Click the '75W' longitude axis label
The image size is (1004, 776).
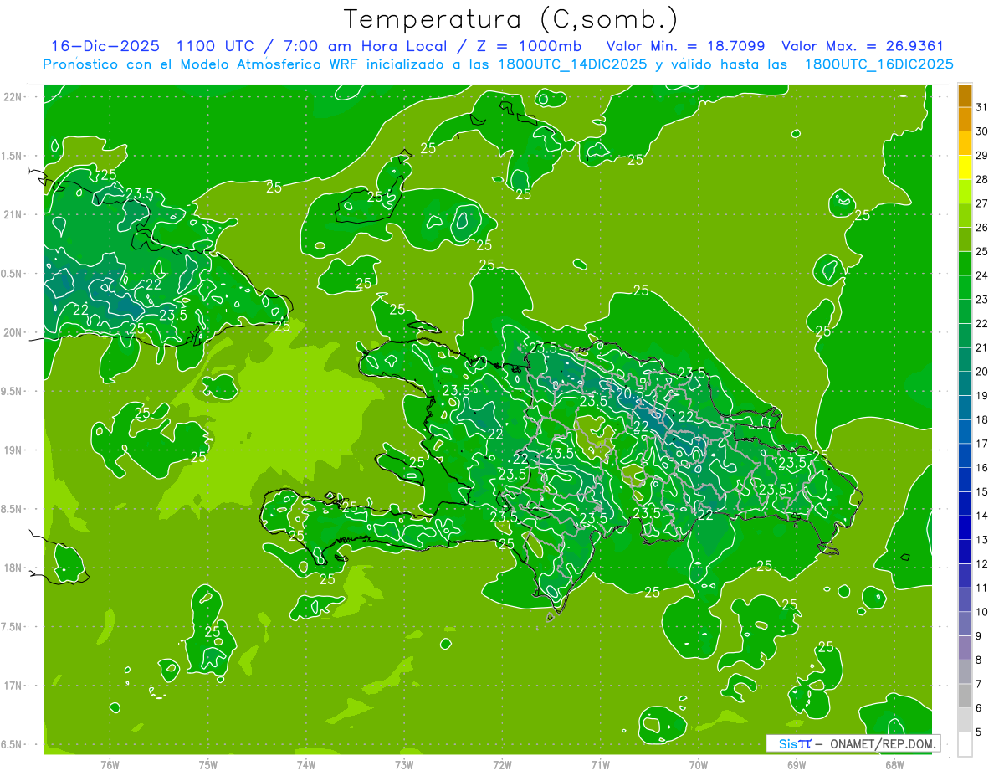(x=207, y=764)
